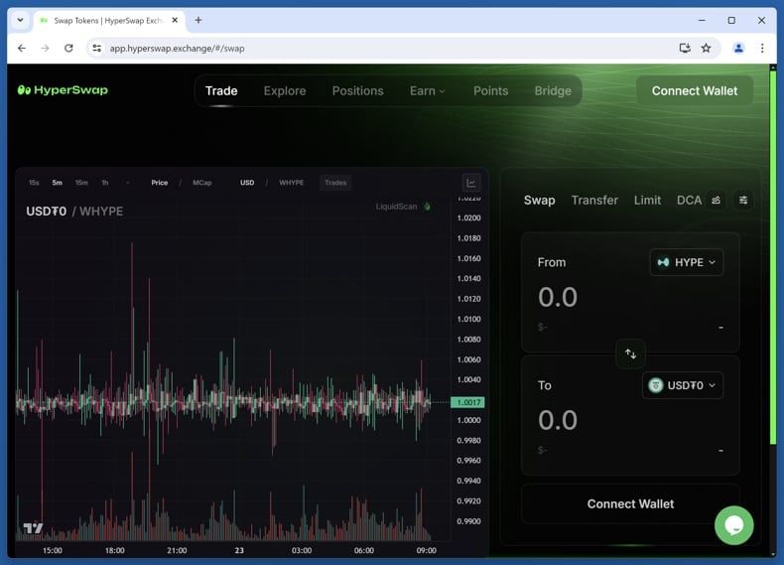Select the 5m chart interval

coord(57,183)
